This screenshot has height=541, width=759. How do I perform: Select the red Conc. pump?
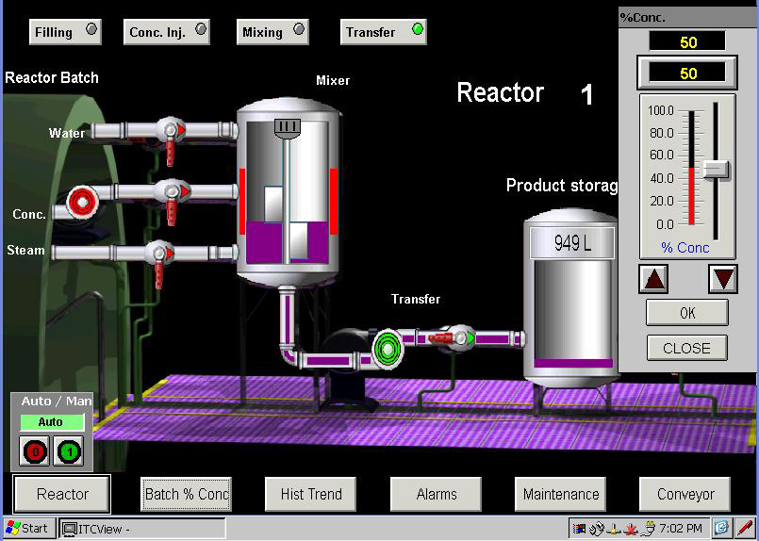81,202
